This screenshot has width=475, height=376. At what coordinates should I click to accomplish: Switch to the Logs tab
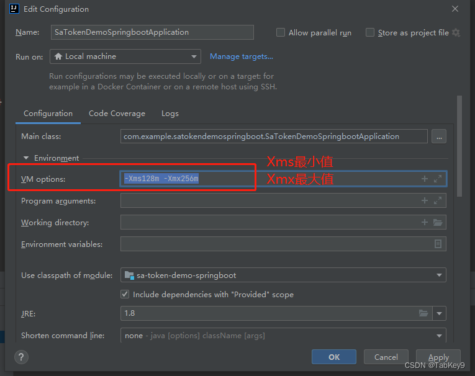pos(170,114)
